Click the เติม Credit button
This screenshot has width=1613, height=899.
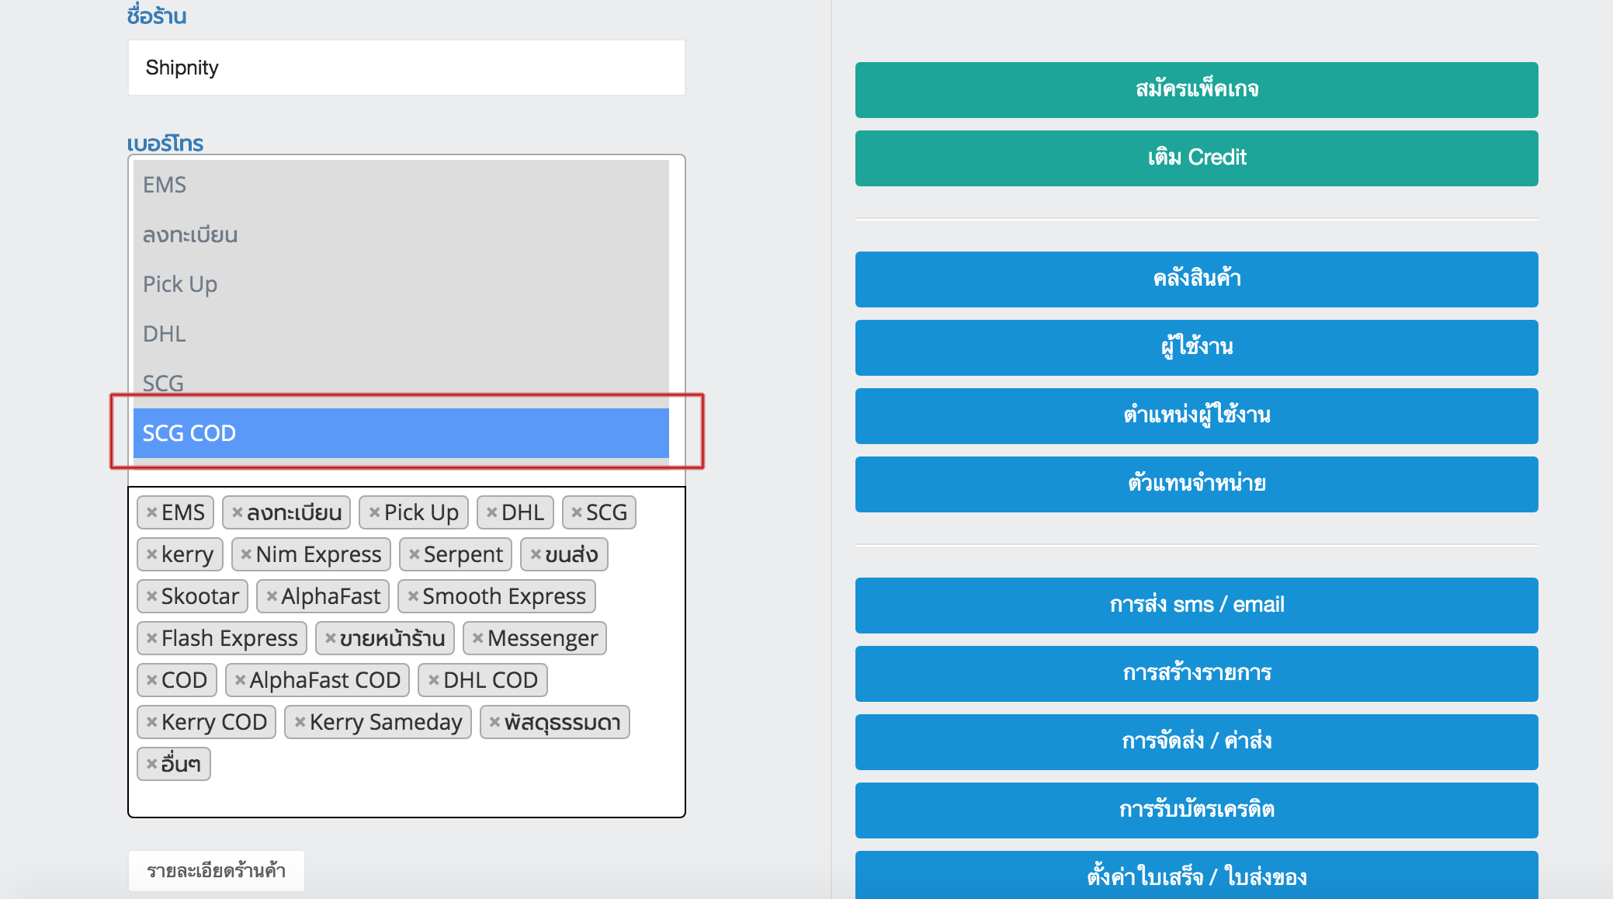(x=1196, y=158)
